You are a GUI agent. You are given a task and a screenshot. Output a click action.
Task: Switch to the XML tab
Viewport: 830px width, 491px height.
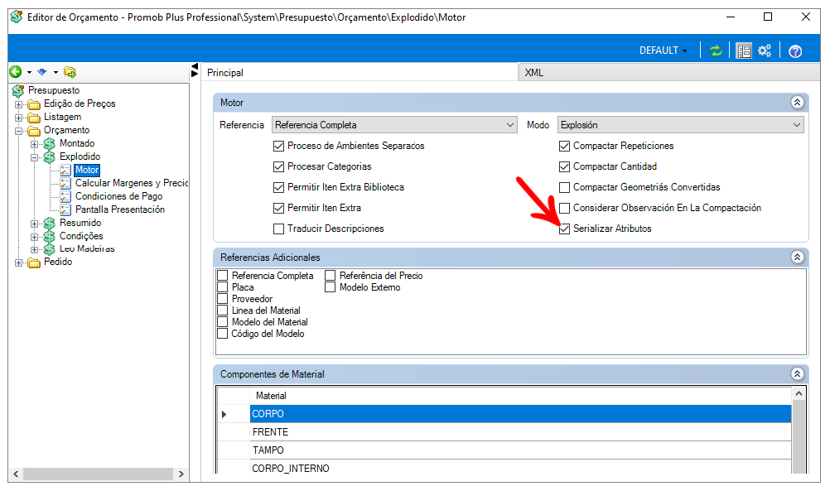click(534, 73)
